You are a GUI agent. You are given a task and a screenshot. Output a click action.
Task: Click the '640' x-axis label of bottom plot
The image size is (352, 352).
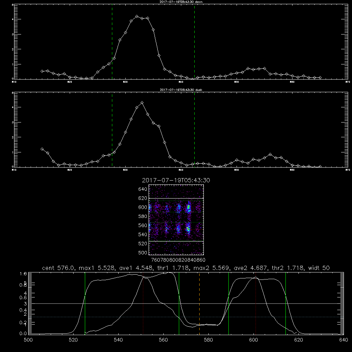(x=344, y=340)
